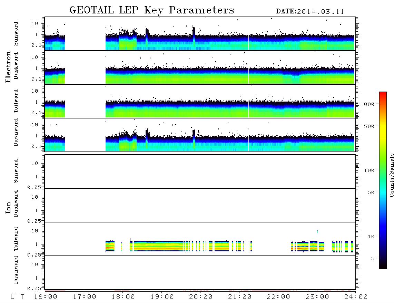Click the Electron Sunward data block near 16:15
394x303 pixels.
coord(55,42)
